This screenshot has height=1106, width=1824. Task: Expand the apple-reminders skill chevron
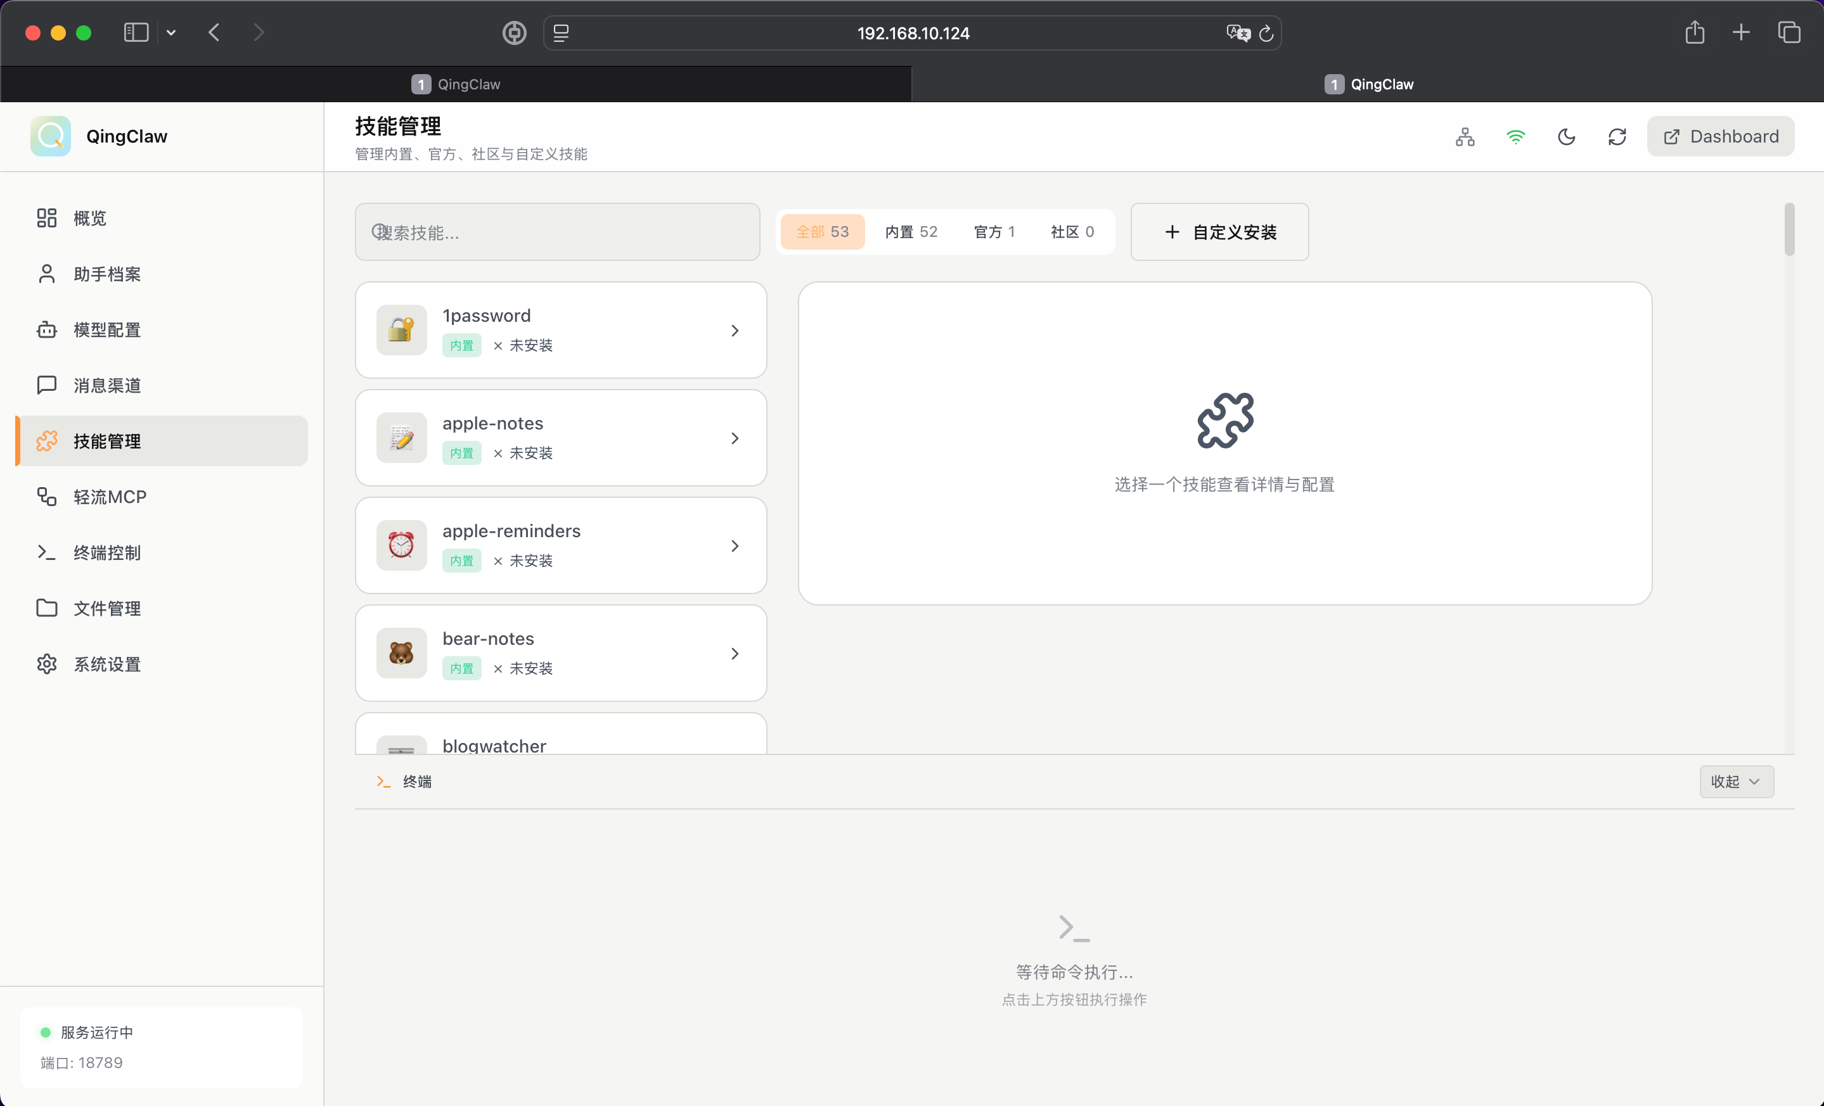pos(735,546)
